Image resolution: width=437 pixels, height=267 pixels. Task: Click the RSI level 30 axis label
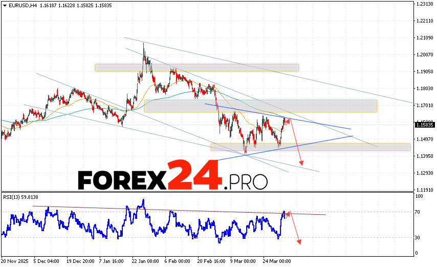(x=418, y=237)
